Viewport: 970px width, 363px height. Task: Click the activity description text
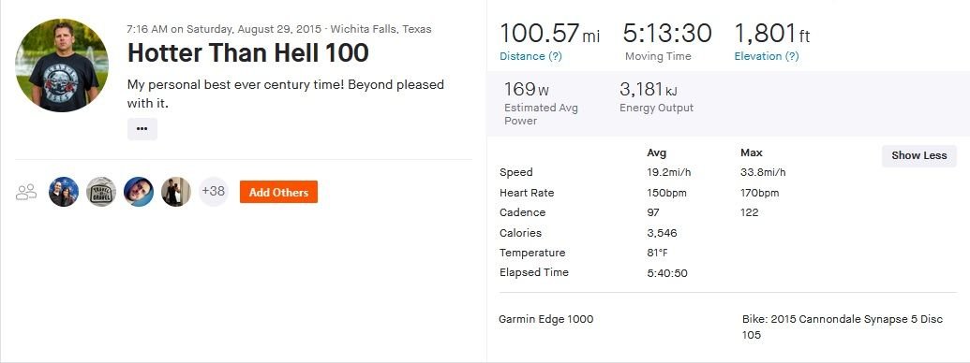coord(286,94)
